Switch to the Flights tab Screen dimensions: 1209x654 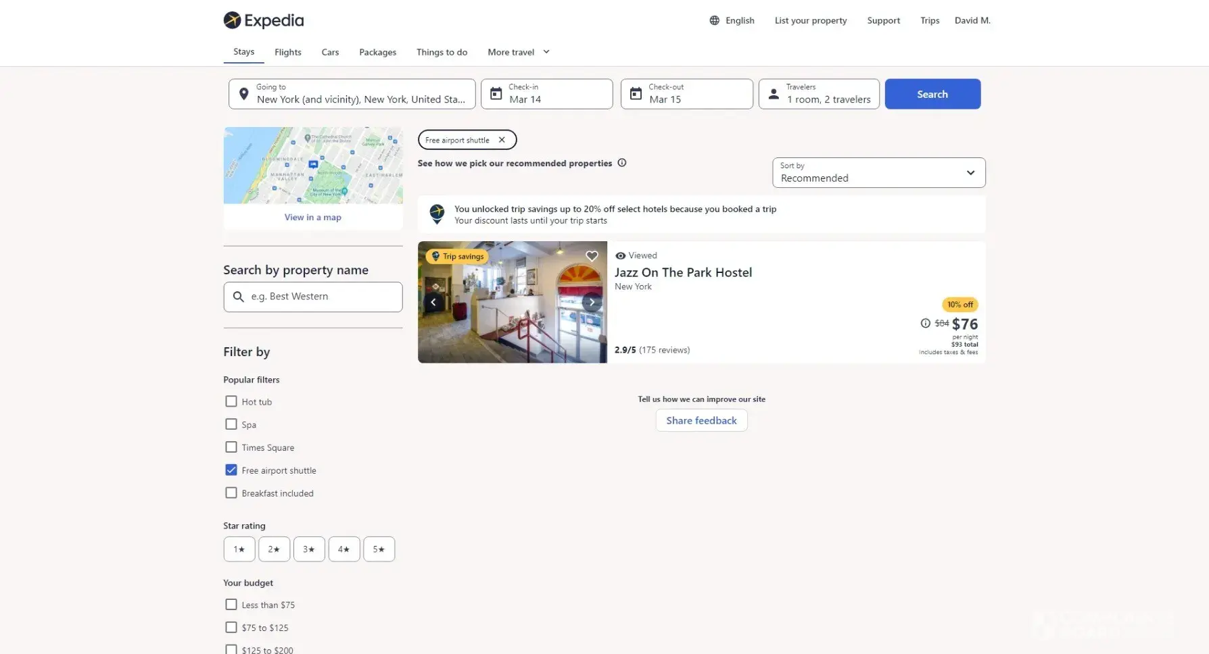point(287,52)
